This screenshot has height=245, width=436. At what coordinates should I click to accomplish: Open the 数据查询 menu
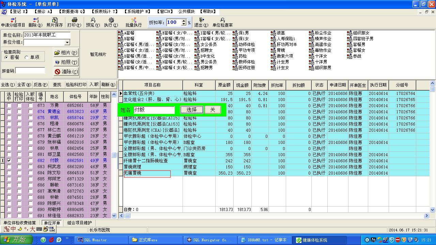pyautogui.click(x=72, y=12)
